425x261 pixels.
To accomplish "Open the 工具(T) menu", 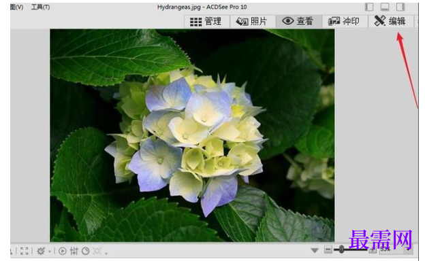I will click(40, 7).
